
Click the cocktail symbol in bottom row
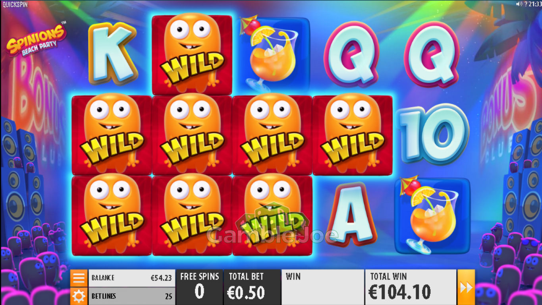[432, 215]
